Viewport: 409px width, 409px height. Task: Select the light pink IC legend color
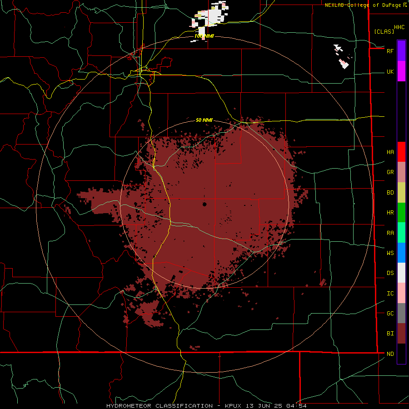[401, 293]
